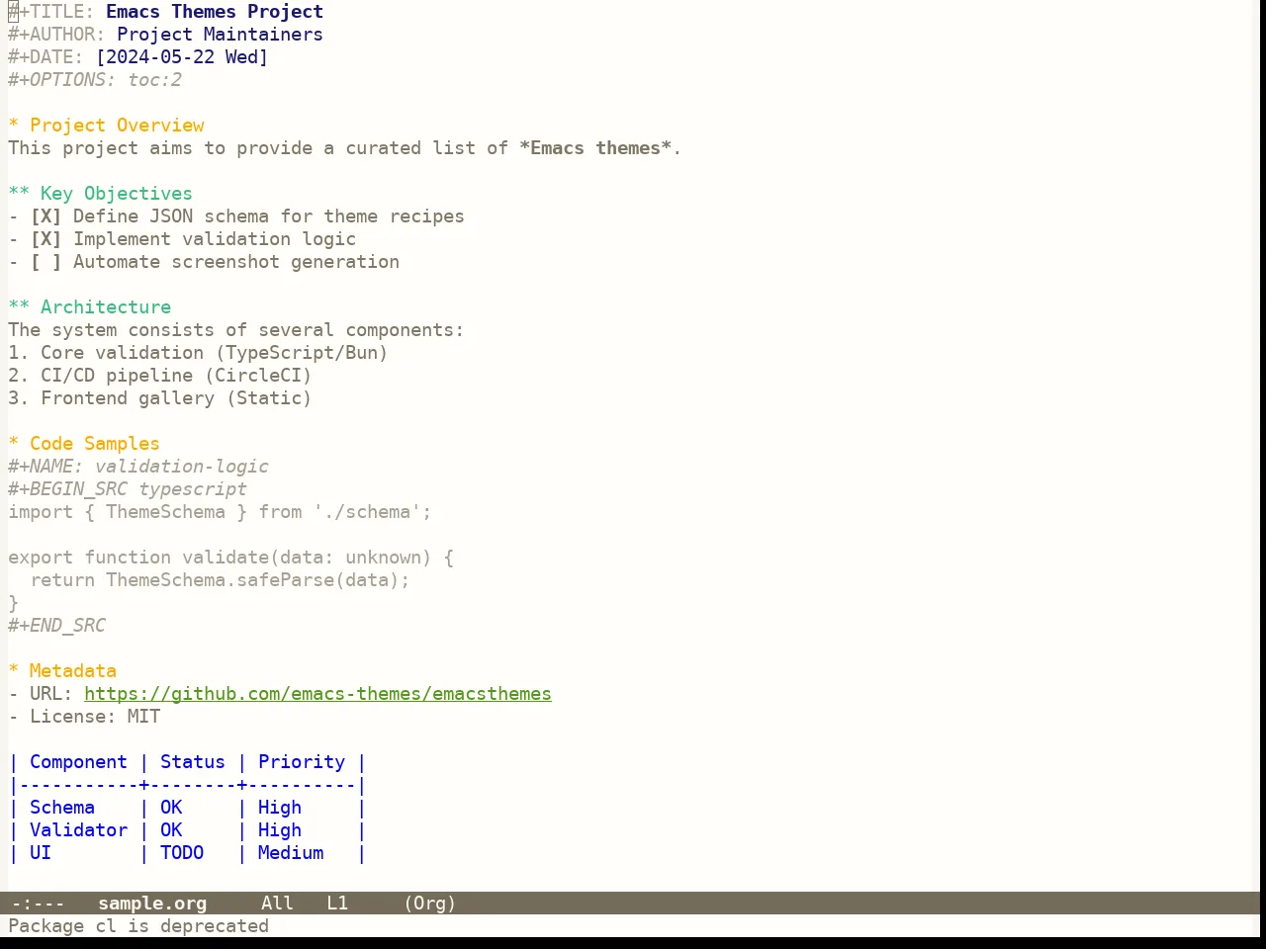Image resolution: width=1266 pixels, height=949 pixels.
Task: Click the #+NAME: validation-logic line
Action: 138,467
